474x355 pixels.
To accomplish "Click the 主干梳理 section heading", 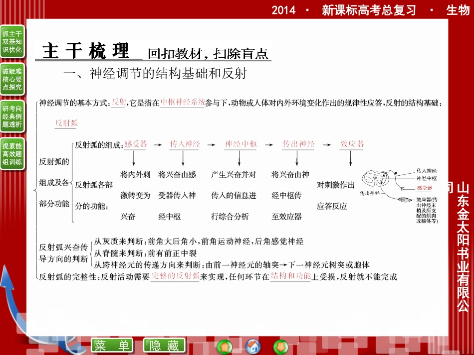I will 86,51.
